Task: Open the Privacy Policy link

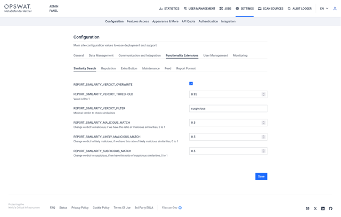Action: coord(80,207)
